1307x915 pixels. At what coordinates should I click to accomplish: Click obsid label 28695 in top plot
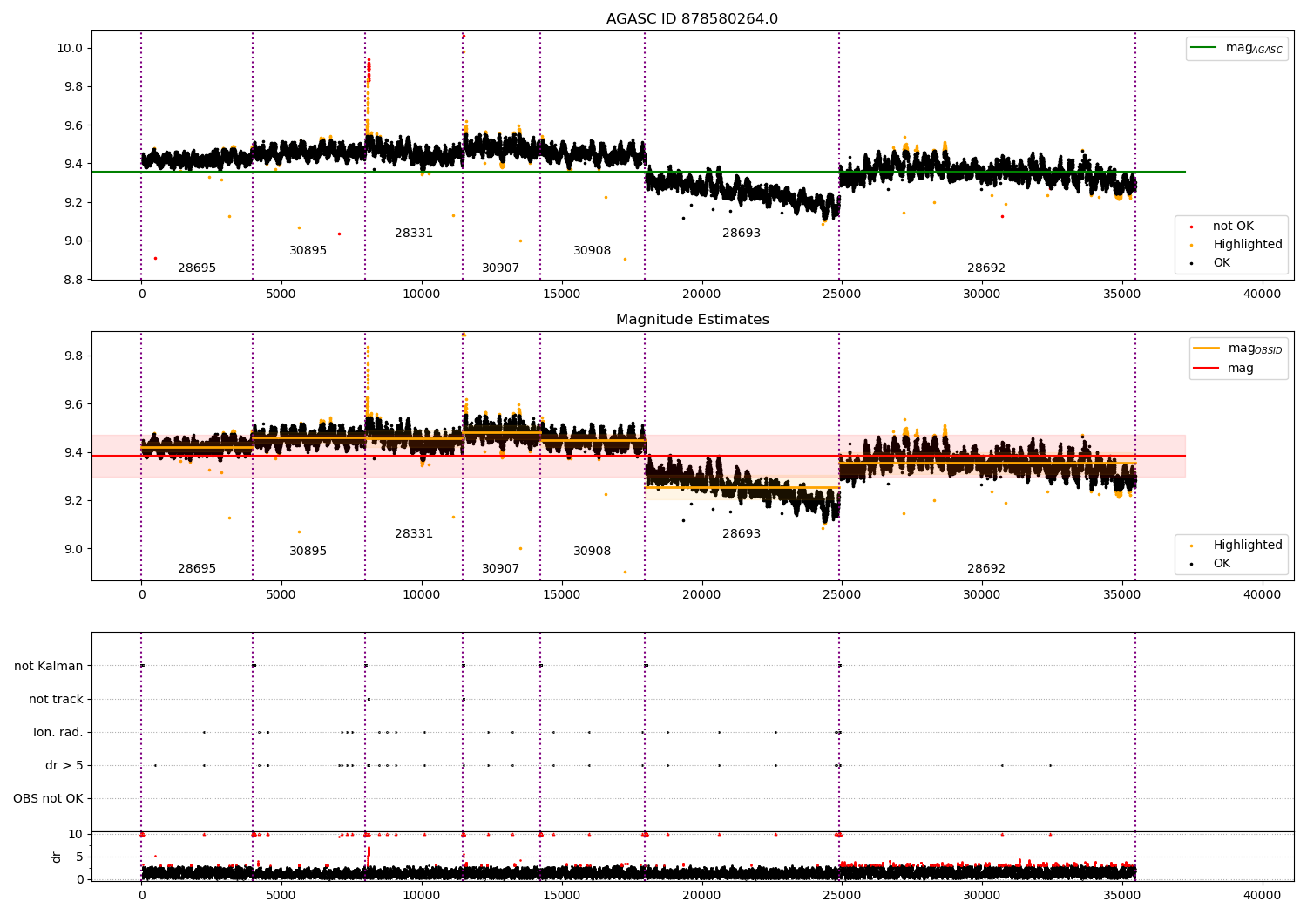pos(197,268)
